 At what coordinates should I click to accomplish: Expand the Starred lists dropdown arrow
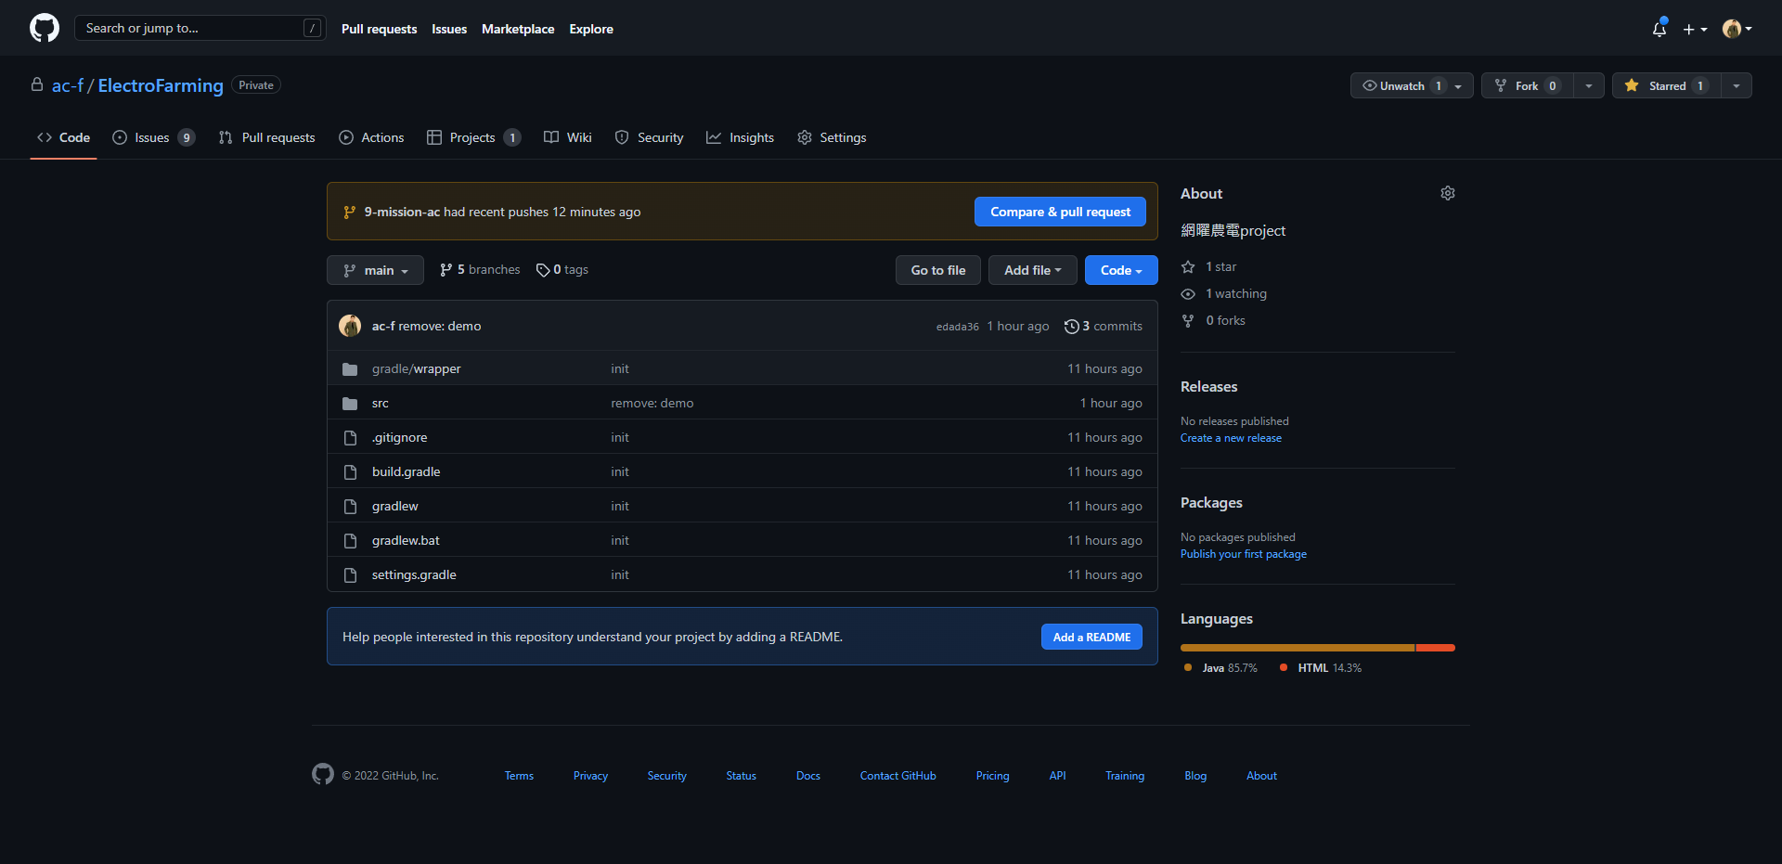1737,85
